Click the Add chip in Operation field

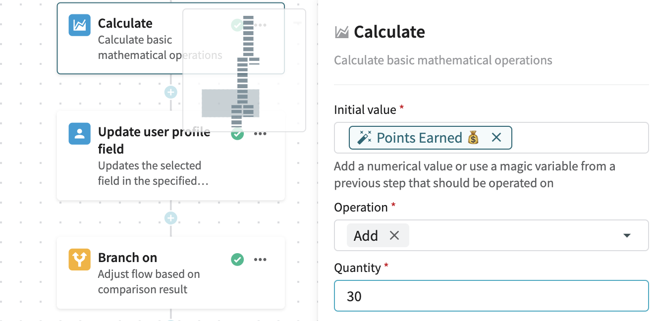(x=366, y=235)
